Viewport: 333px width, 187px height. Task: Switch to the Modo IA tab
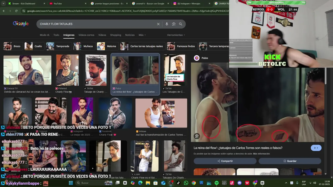tap(44, 35)
